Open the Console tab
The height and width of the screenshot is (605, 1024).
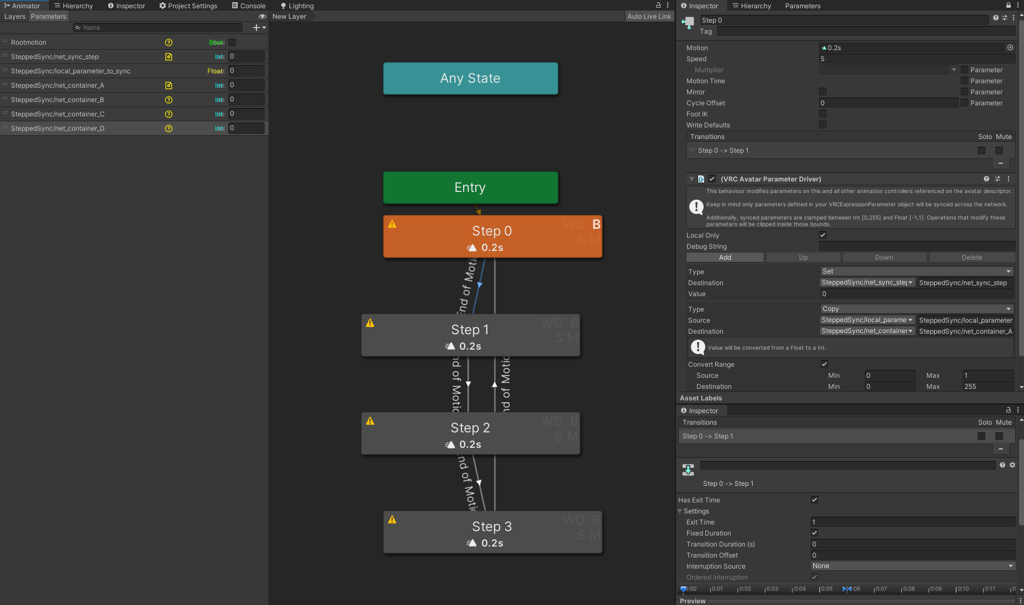click(x=249, y=6)
